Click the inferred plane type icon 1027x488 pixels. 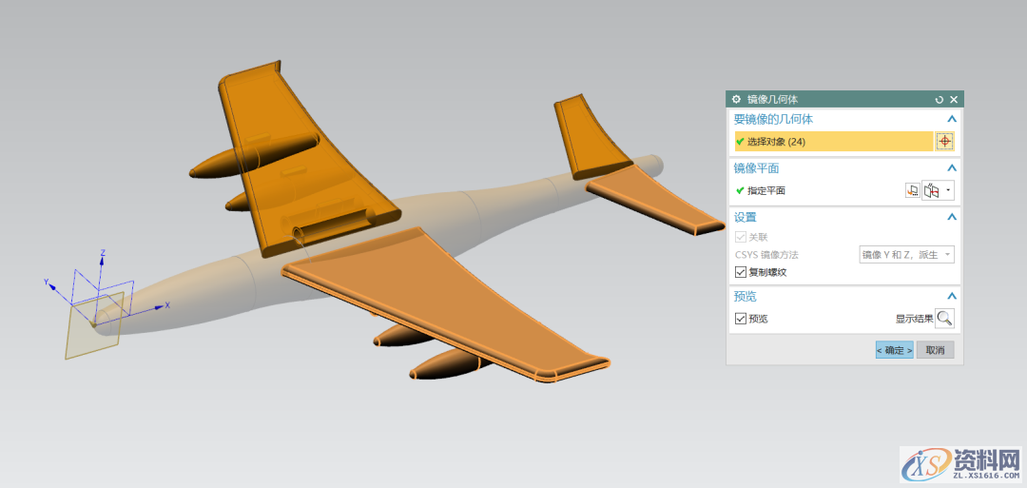point(932,190)
